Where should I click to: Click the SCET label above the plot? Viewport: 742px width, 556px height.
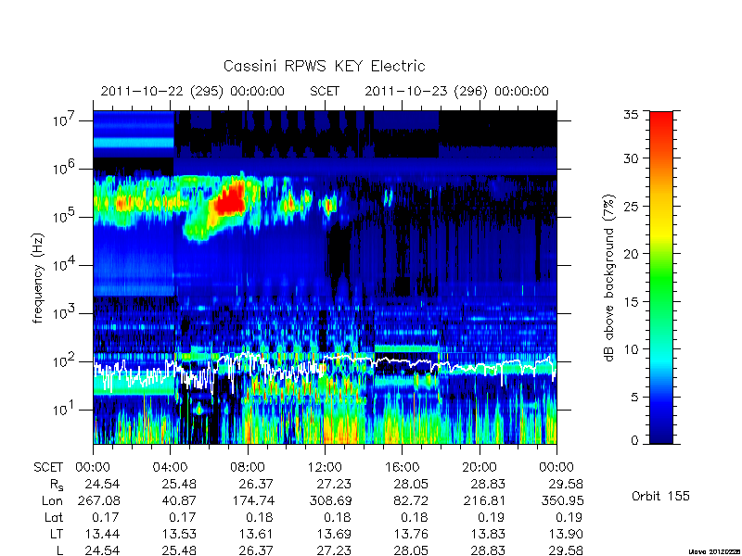pyautogui.click(x=325, y=91)
